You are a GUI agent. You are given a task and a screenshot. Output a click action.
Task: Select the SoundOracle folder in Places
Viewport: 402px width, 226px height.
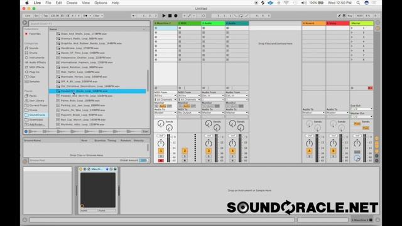point(37,115)
